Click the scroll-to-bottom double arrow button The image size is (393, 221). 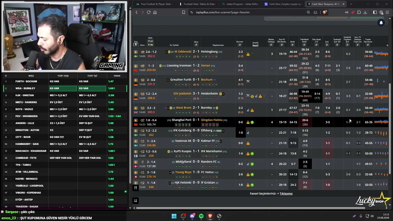pos(135,200)
